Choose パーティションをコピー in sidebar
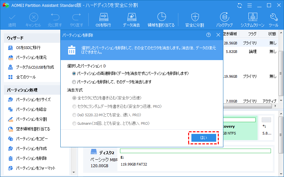Screen dimensions: 284x177 click(x=28, y=139)
